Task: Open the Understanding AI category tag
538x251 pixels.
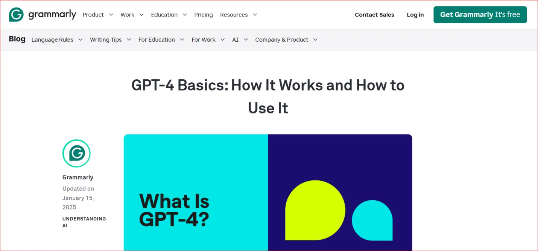Action: pos(84,222)
